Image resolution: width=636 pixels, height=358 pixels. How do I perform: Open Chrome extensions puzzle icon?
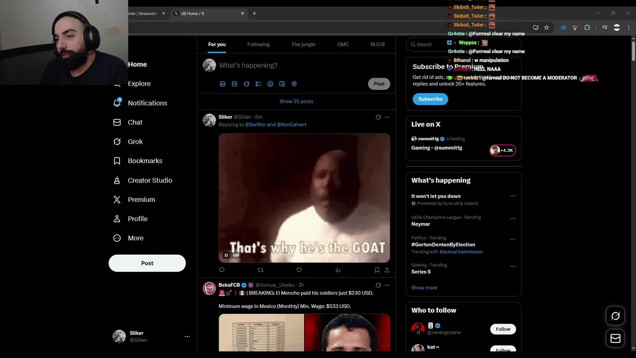tap(587, 28)
